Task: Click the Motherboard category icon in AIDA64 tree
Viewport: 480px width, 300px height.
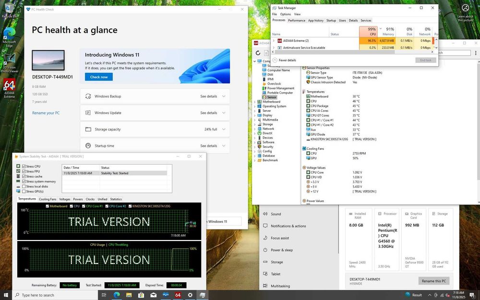Action: click(x=260, y=102)
